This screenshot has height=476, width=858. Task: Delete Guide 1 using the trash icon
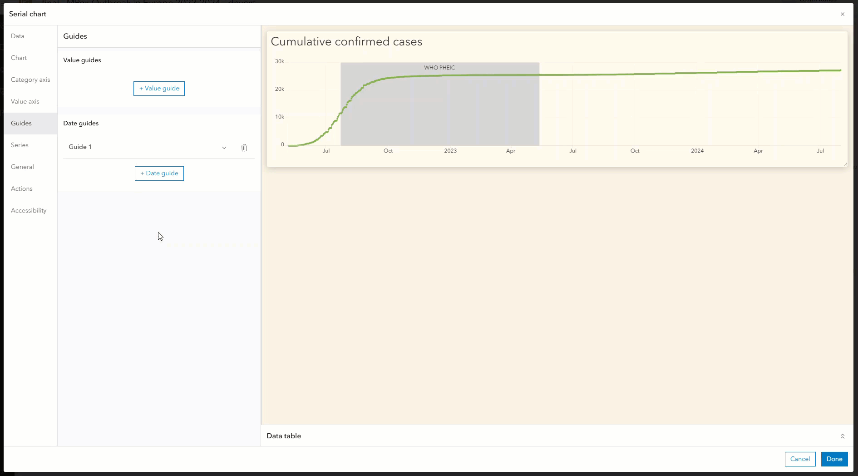(x=244, y=148)
